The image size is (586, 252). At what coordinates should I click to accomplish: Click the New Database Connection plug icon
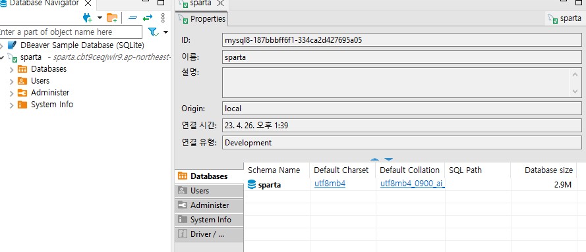[x=88, y=18]
